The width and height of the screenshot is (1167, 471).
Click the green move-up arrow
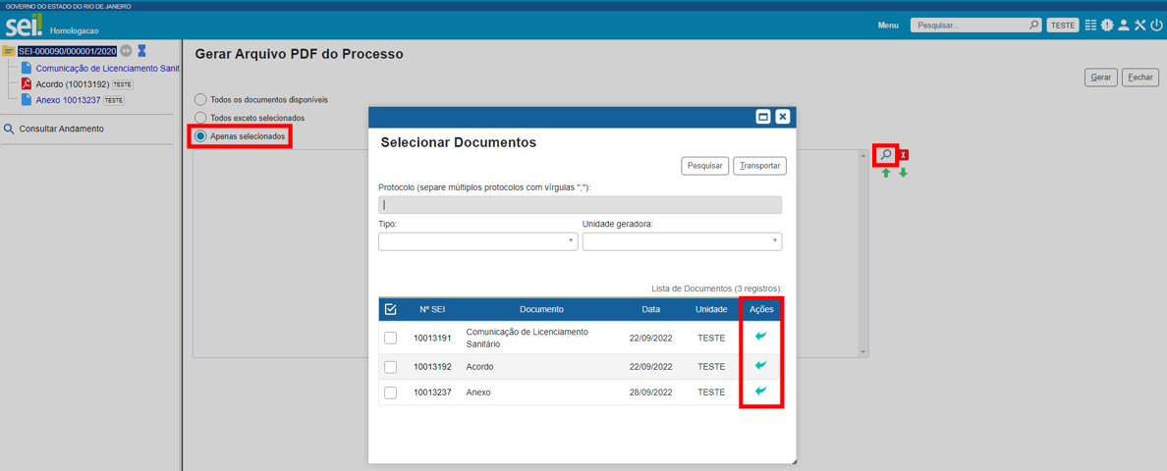pyautogui.click(x=886, y=174)
